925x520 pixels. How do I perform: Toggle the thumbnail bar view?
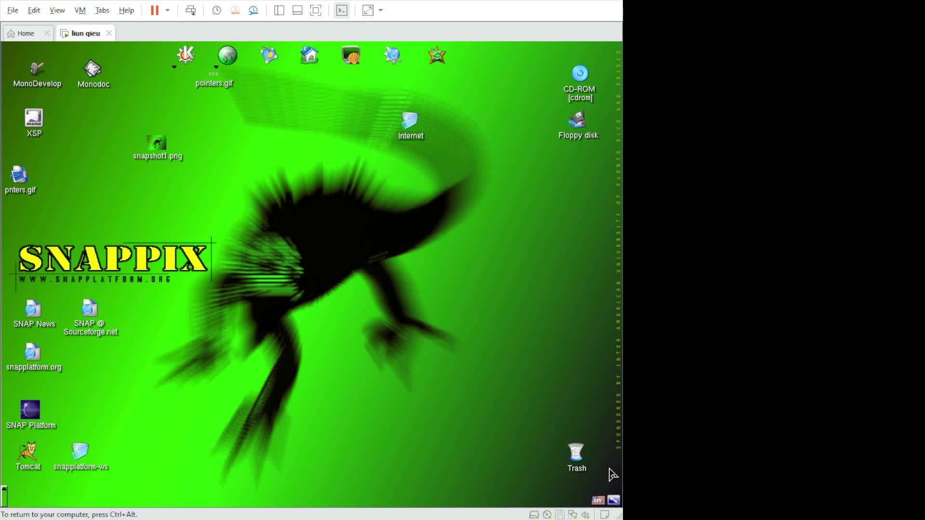point(297,10)
